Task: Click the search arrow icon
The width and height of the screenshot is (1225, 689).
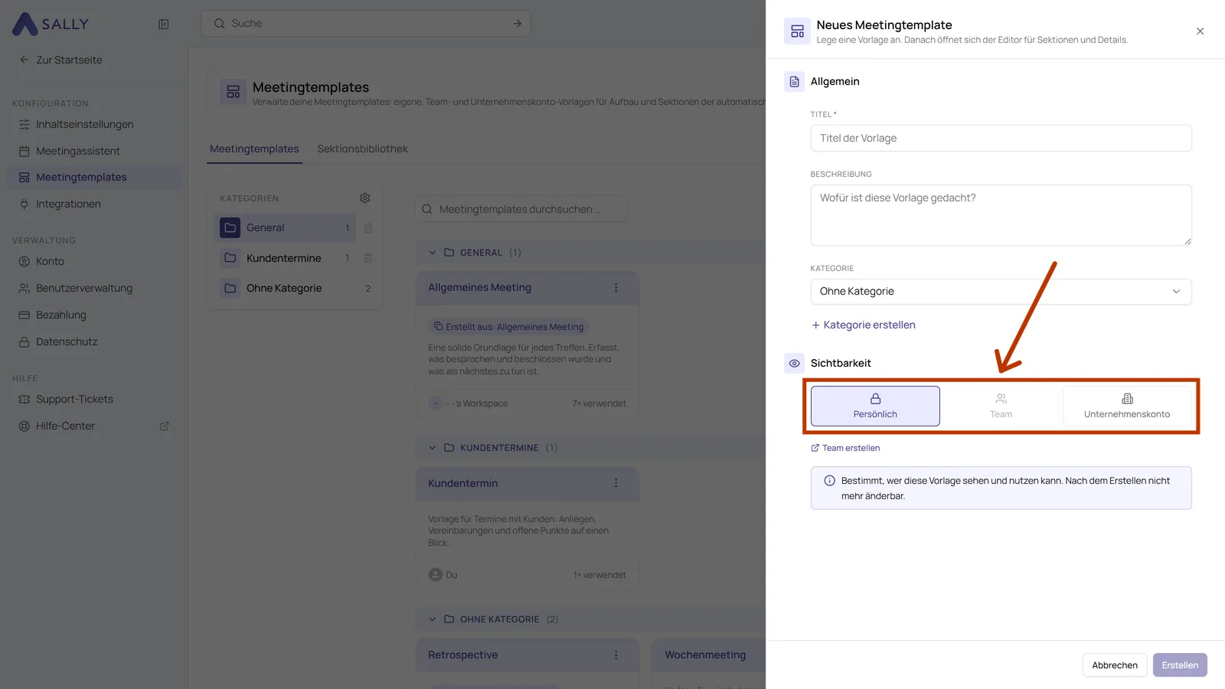Action: coord(518,24)
